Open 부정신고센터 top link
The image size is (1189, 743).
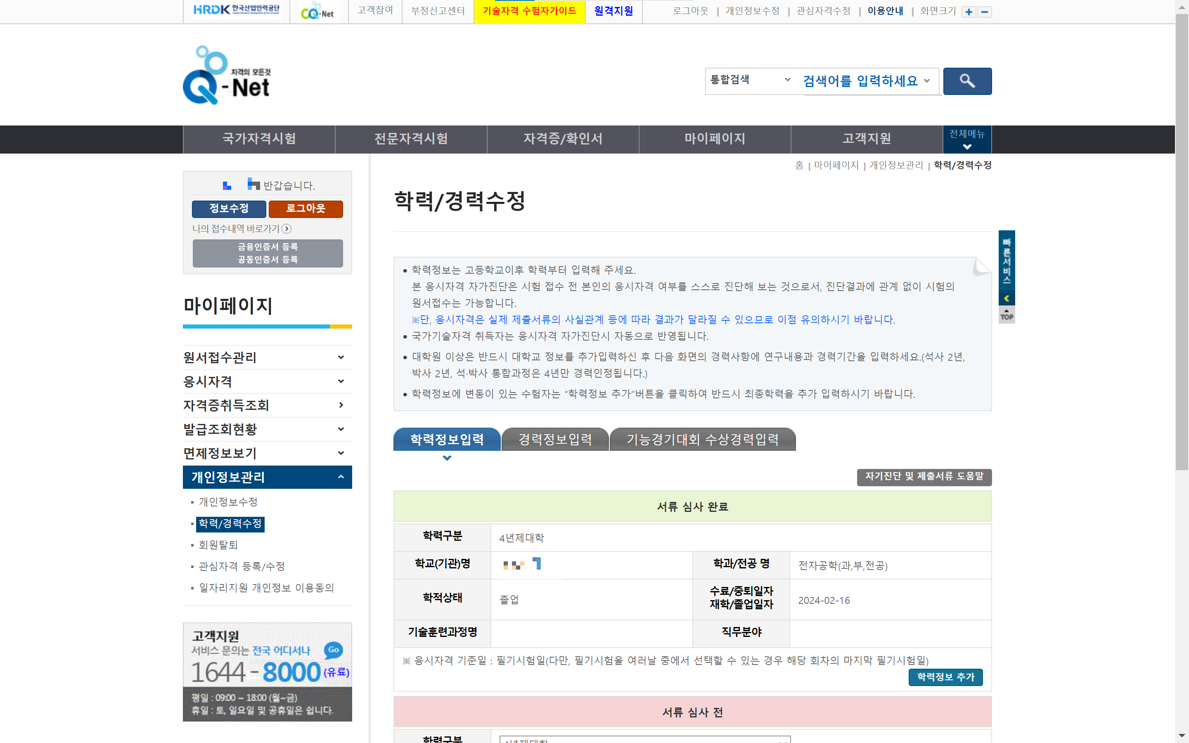tap(438, 11)
